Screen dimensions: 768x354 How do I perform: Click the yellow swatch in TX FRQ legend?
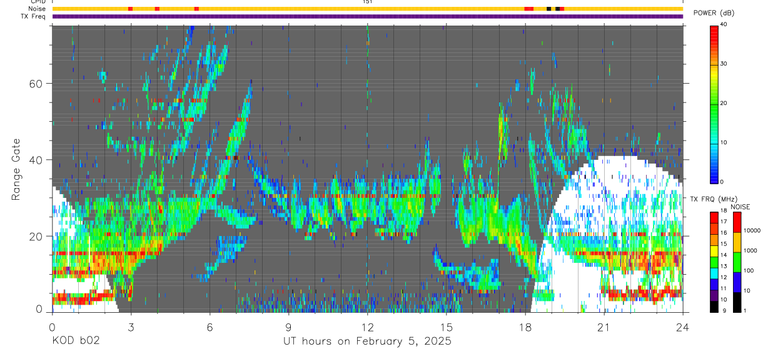pos(714,252)
